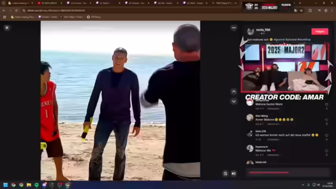The width and height of the screenshot is (336, 189).
Task: Open the apps grid in bookmarks bar
Action: [5, 17]
